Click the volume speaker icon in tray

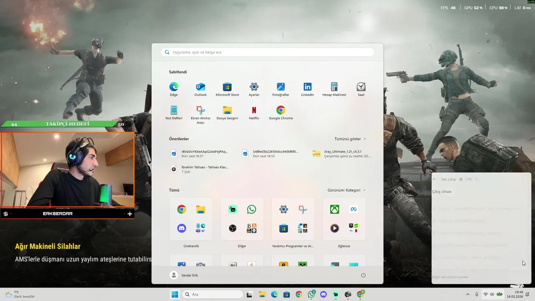coord(492,294)
